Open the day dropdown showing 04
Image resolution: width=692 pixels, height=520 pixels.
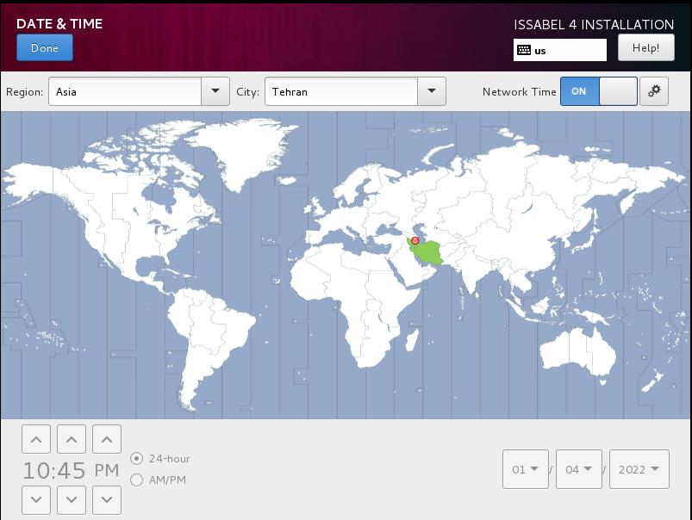point(579,469)
